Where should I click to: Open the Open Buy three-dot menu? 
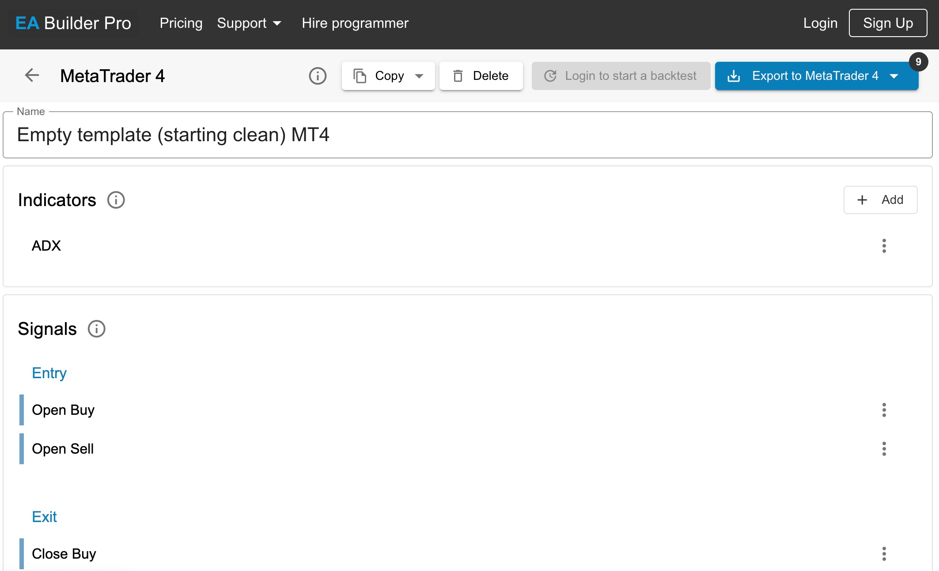pos(884,410)
